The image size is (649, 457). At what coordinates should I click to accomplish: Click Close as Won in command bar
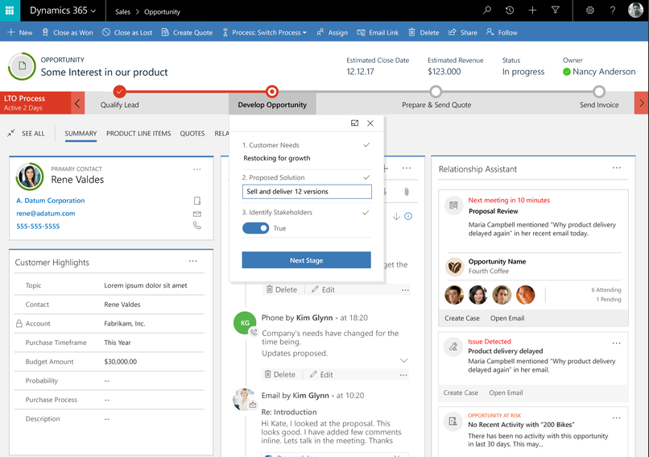(x=68, y=32)
